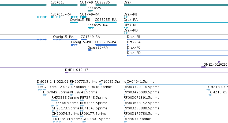Select the CG33235-PA protein bar
Viewport: 228px width, 123px height.
pyautogui.click(x=106, y=45)
